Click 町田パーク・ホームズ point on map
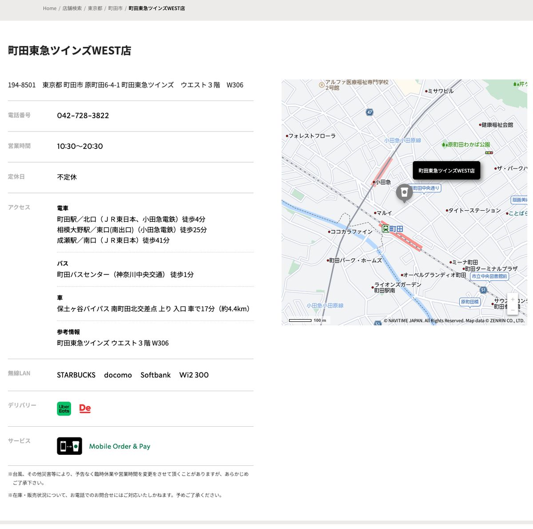The height and width of the screenshot is (529, 533). tap(354, 260)
